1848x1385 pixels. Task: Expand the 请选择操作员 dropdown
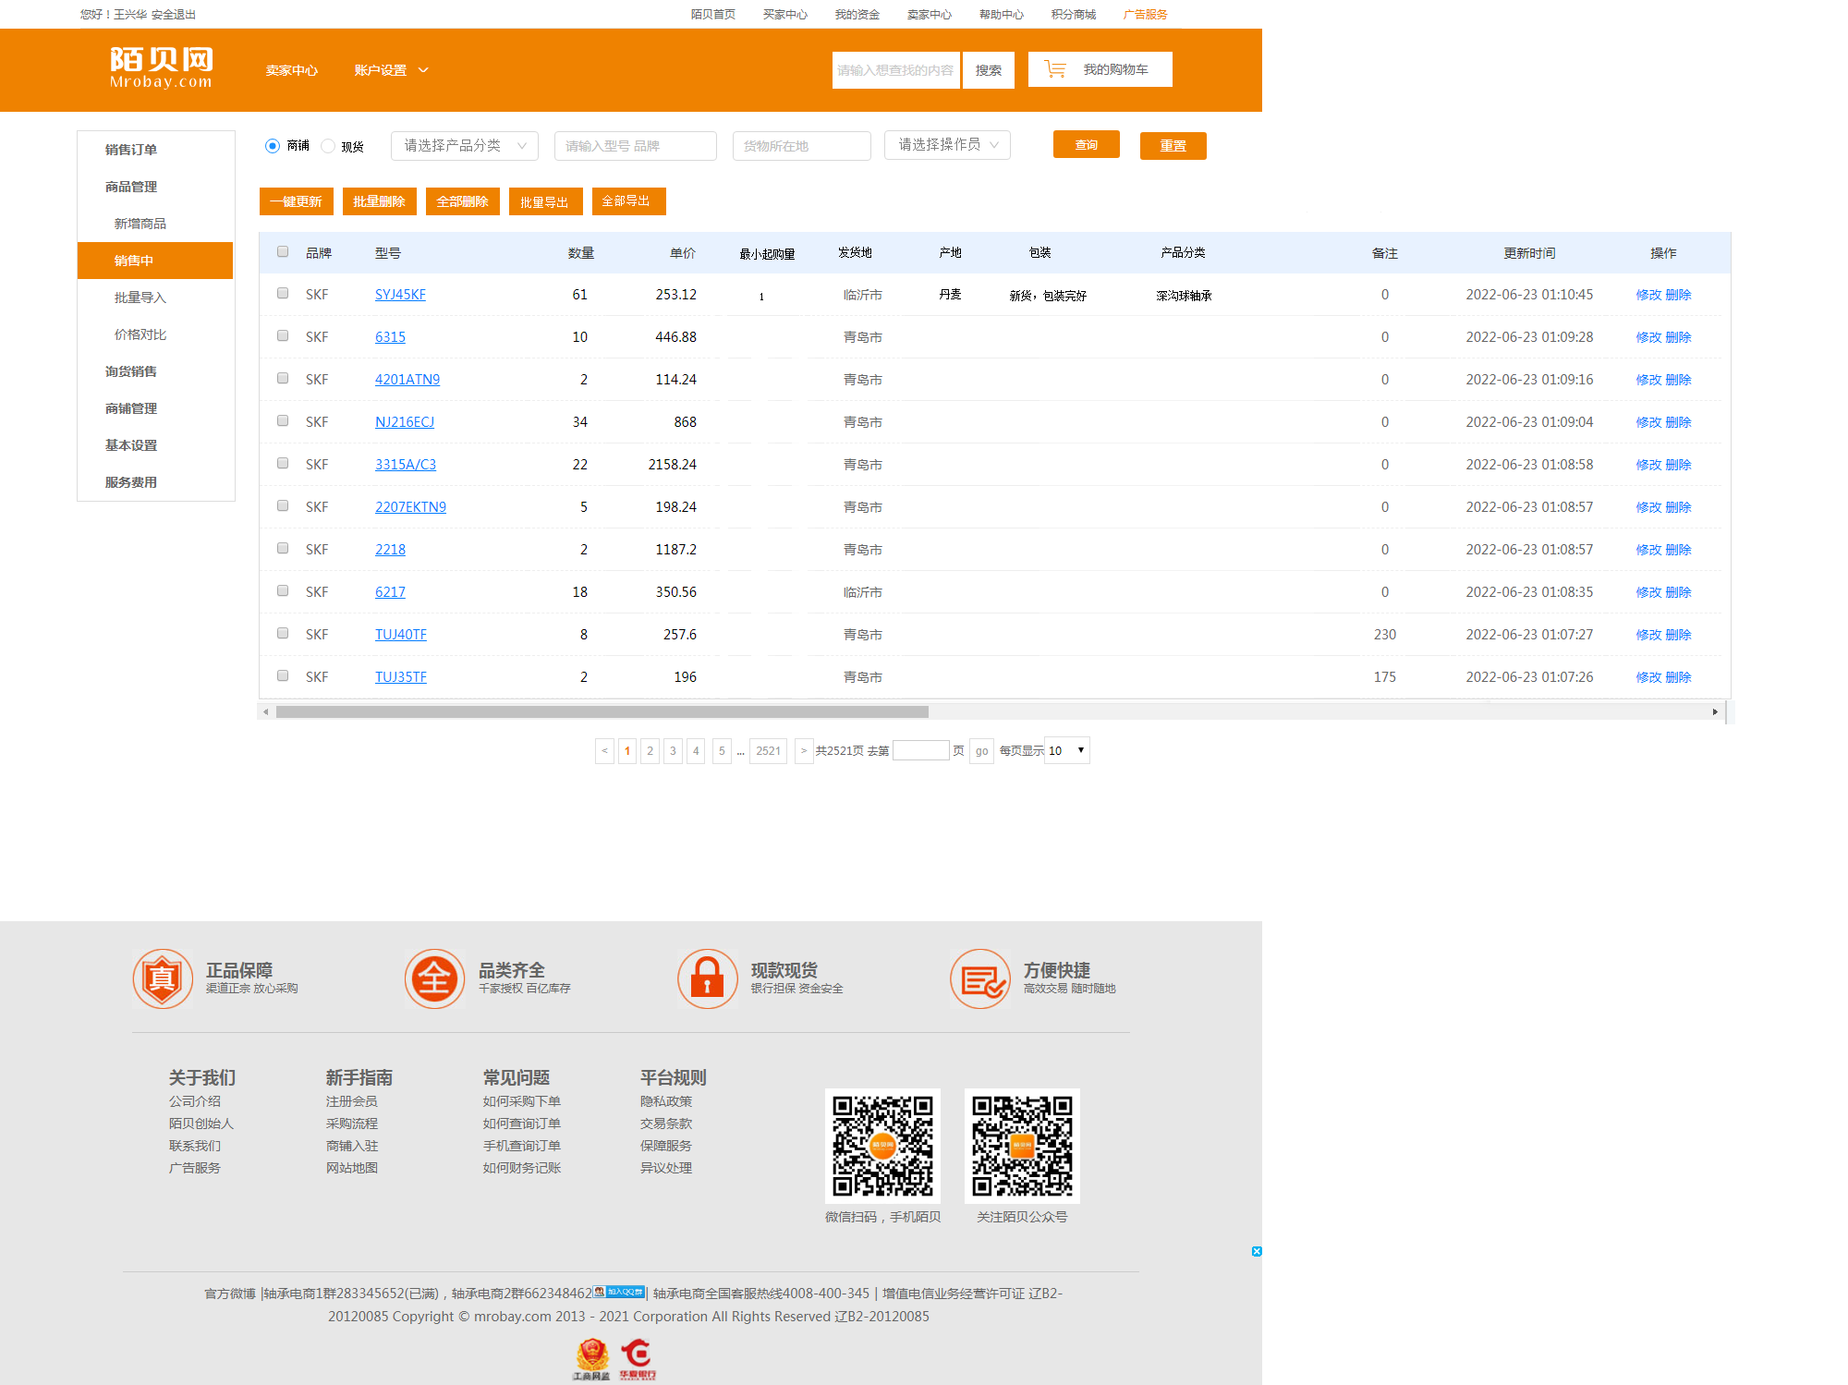pyautogui.click(x=946, y=145)
